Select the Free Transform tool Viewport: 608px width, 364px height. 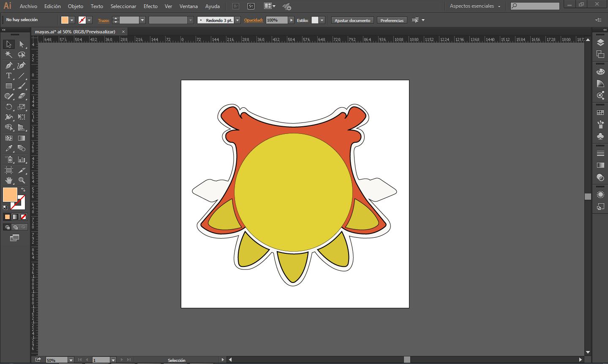click(22, 117)
